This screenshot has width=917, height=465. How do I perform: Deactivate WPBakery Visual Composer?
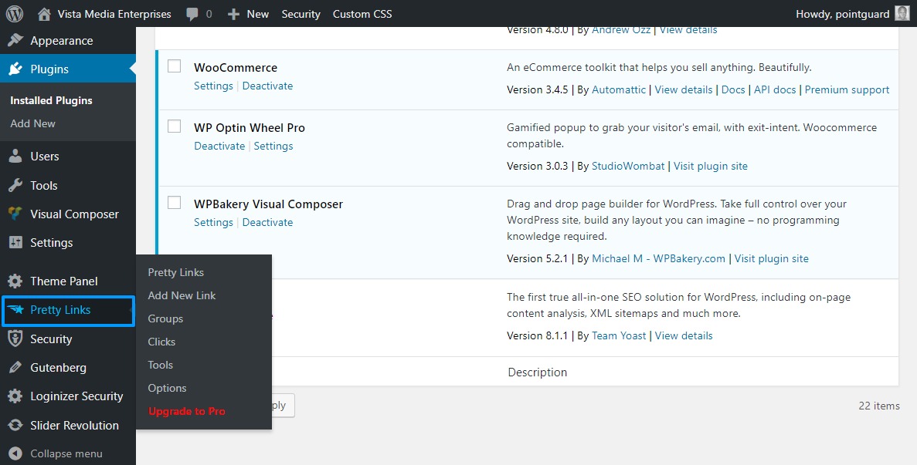coord(267,222)
